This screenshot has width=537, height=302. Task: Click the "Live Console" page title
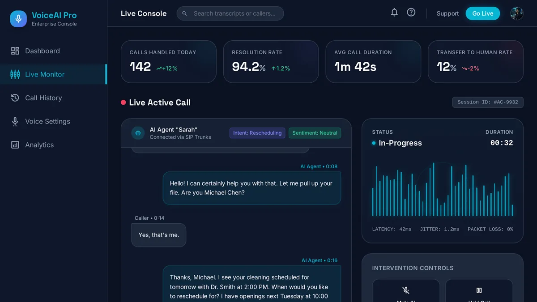(x=144, y=13)
